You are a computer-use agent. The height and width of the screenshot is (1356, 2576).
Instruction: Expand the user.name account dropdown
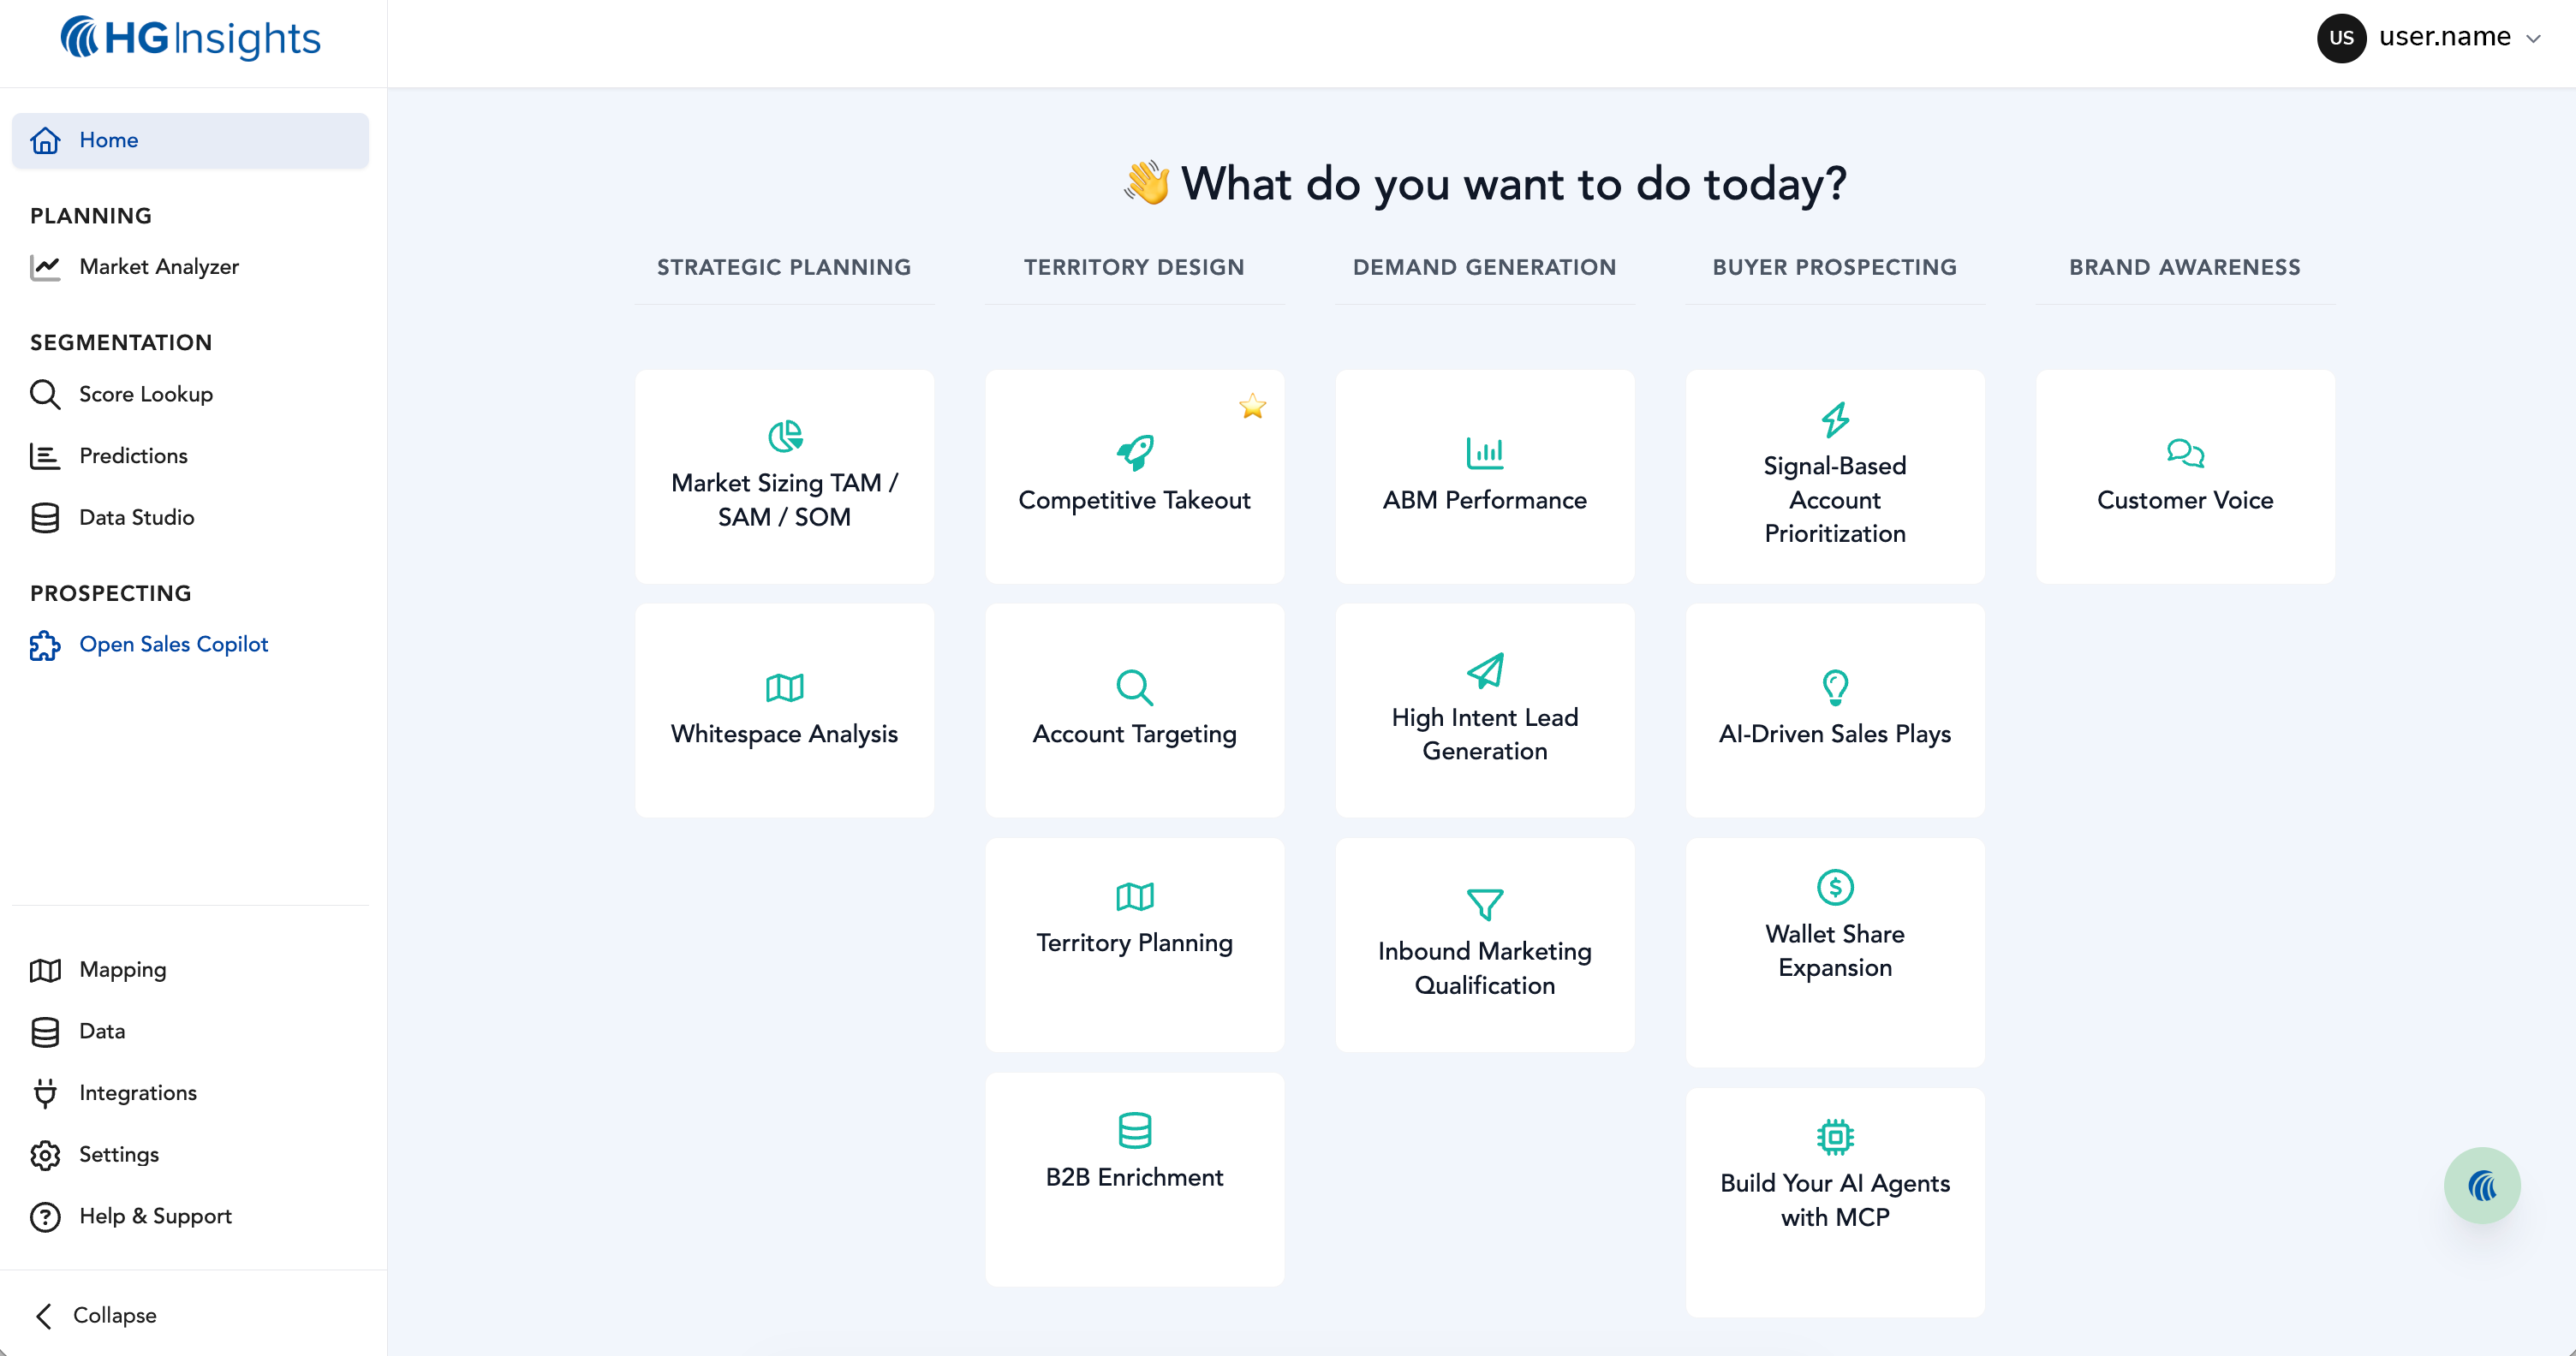[2533, 39]
